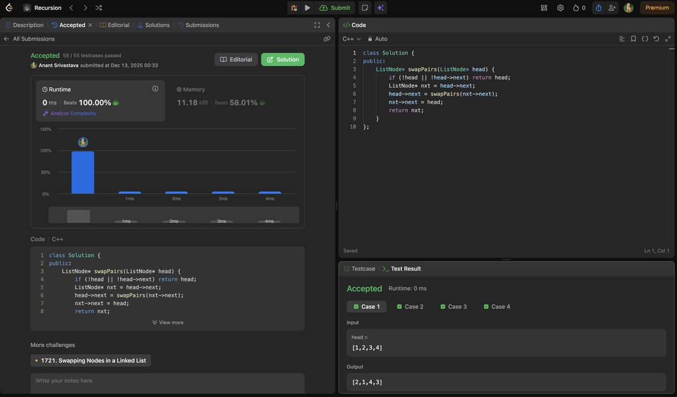Screen dimensions: 677x397
Task: Submit the solution
Action: (x=335, y=8)
